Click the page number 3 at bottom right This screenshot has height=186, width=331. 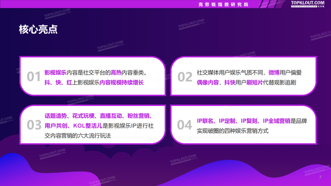click(320, 177)
